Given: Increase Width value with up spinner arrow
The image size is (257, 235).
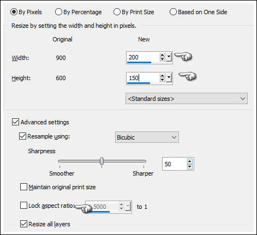Looking at the screenshot, I should coord(162,55).
